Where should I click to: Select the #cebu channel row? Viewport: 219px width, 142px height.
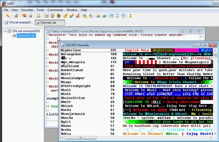coord(137,130)
